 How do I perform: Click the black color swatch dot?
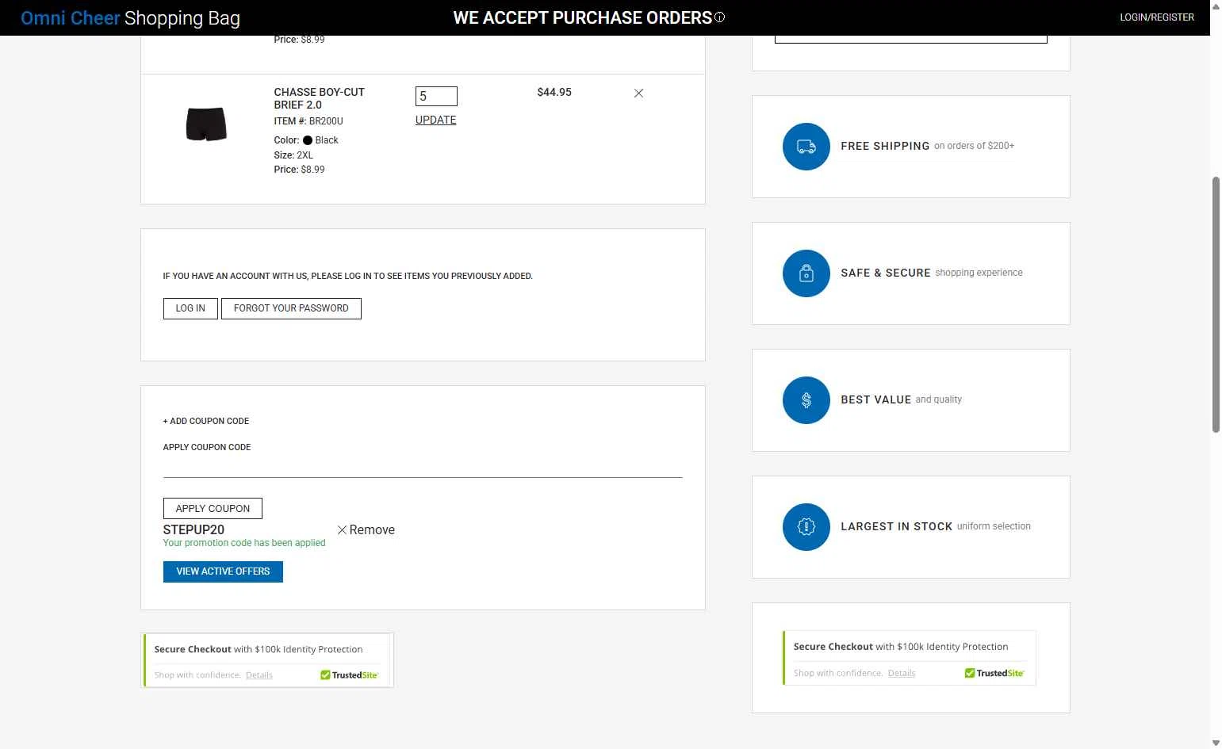pyautogui.click(x=308, y=140)
